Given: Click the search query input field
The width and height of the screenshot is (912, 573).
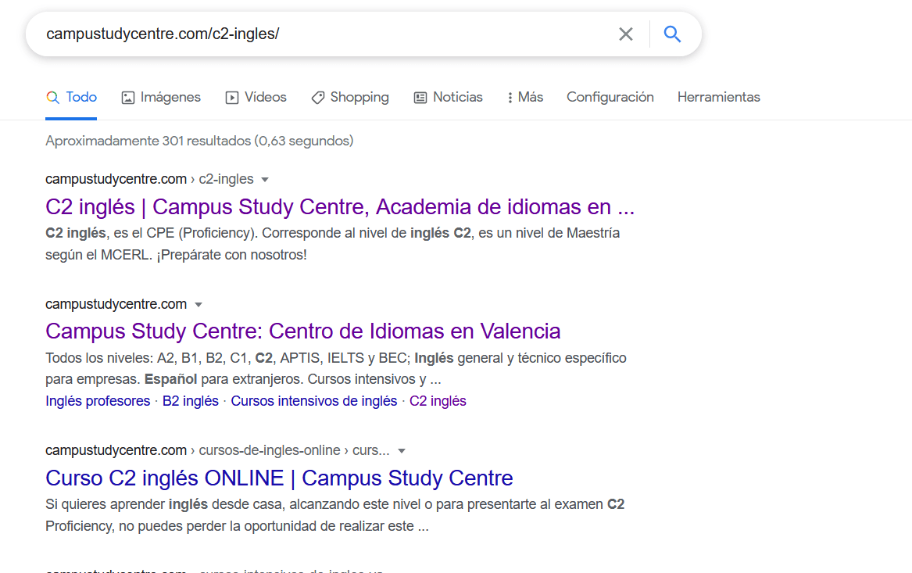Looking at the screenshot, I should 326,34.
